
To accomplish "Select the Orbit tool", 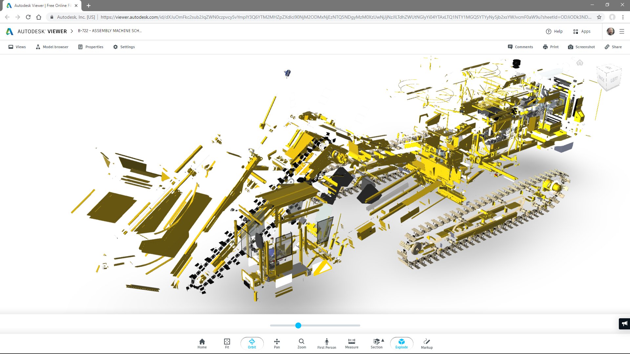I will 252,343.
